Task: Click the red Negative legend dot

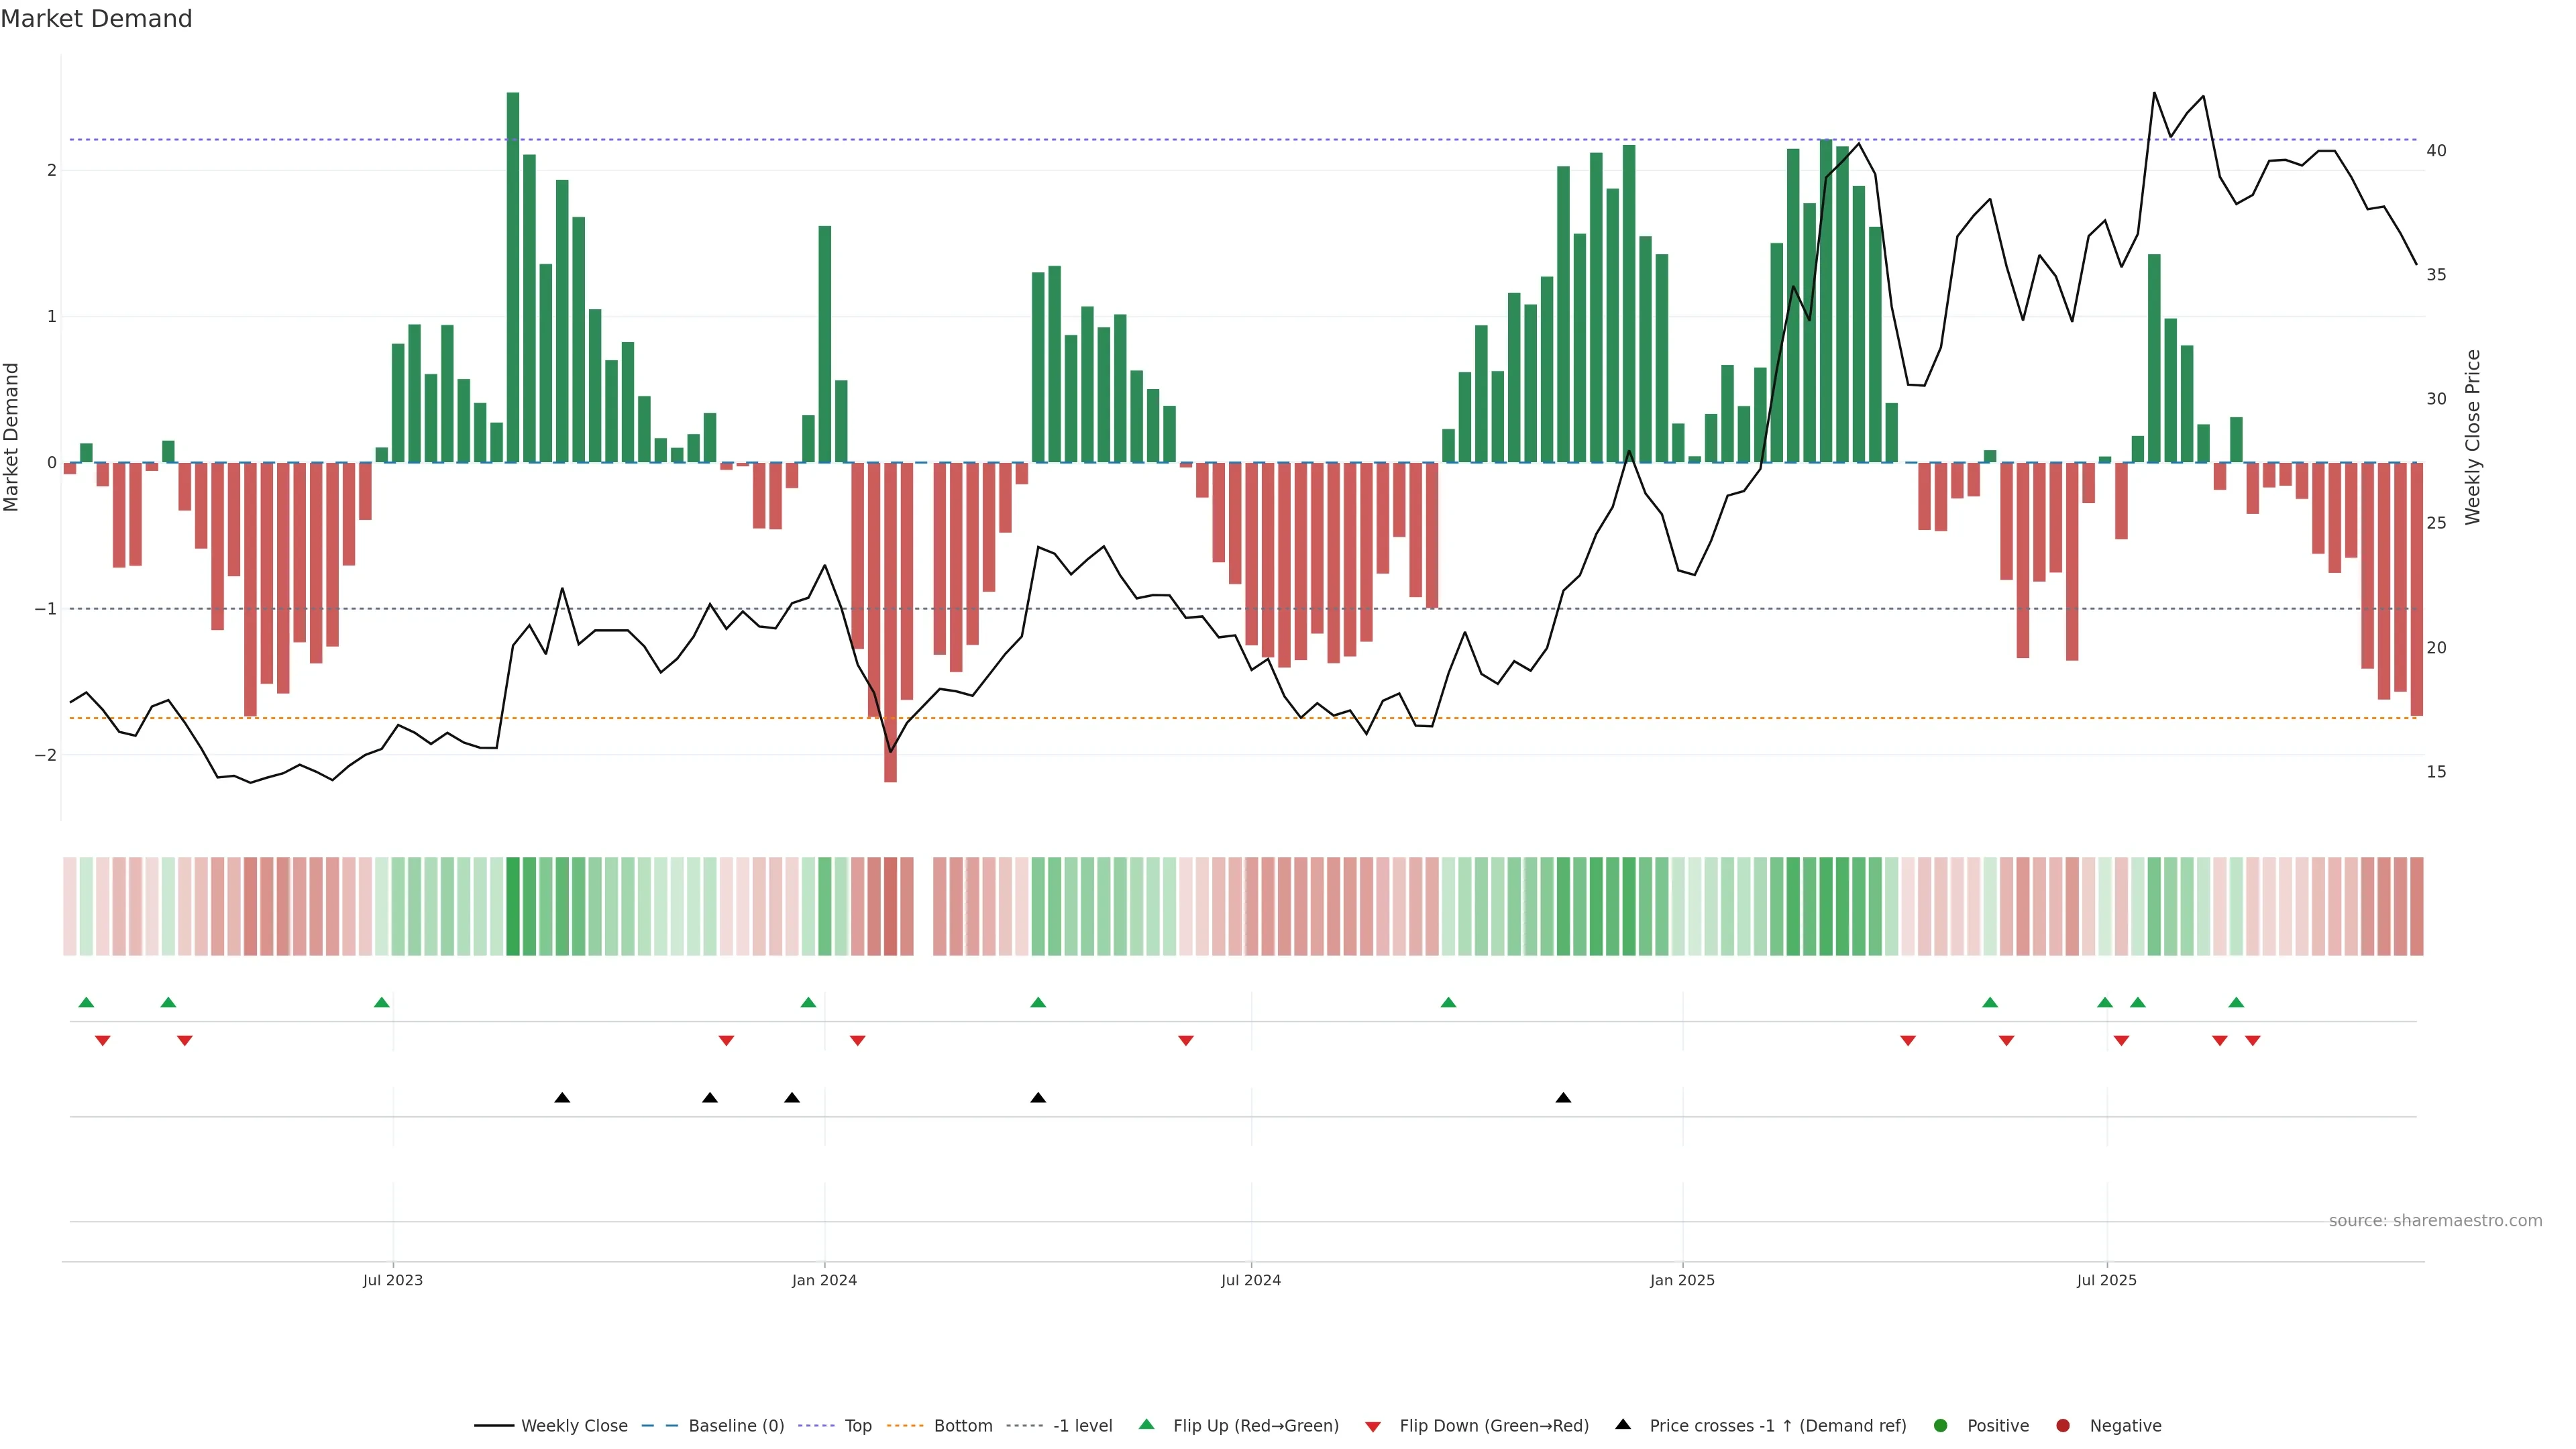Action: click(2062, 1425)
